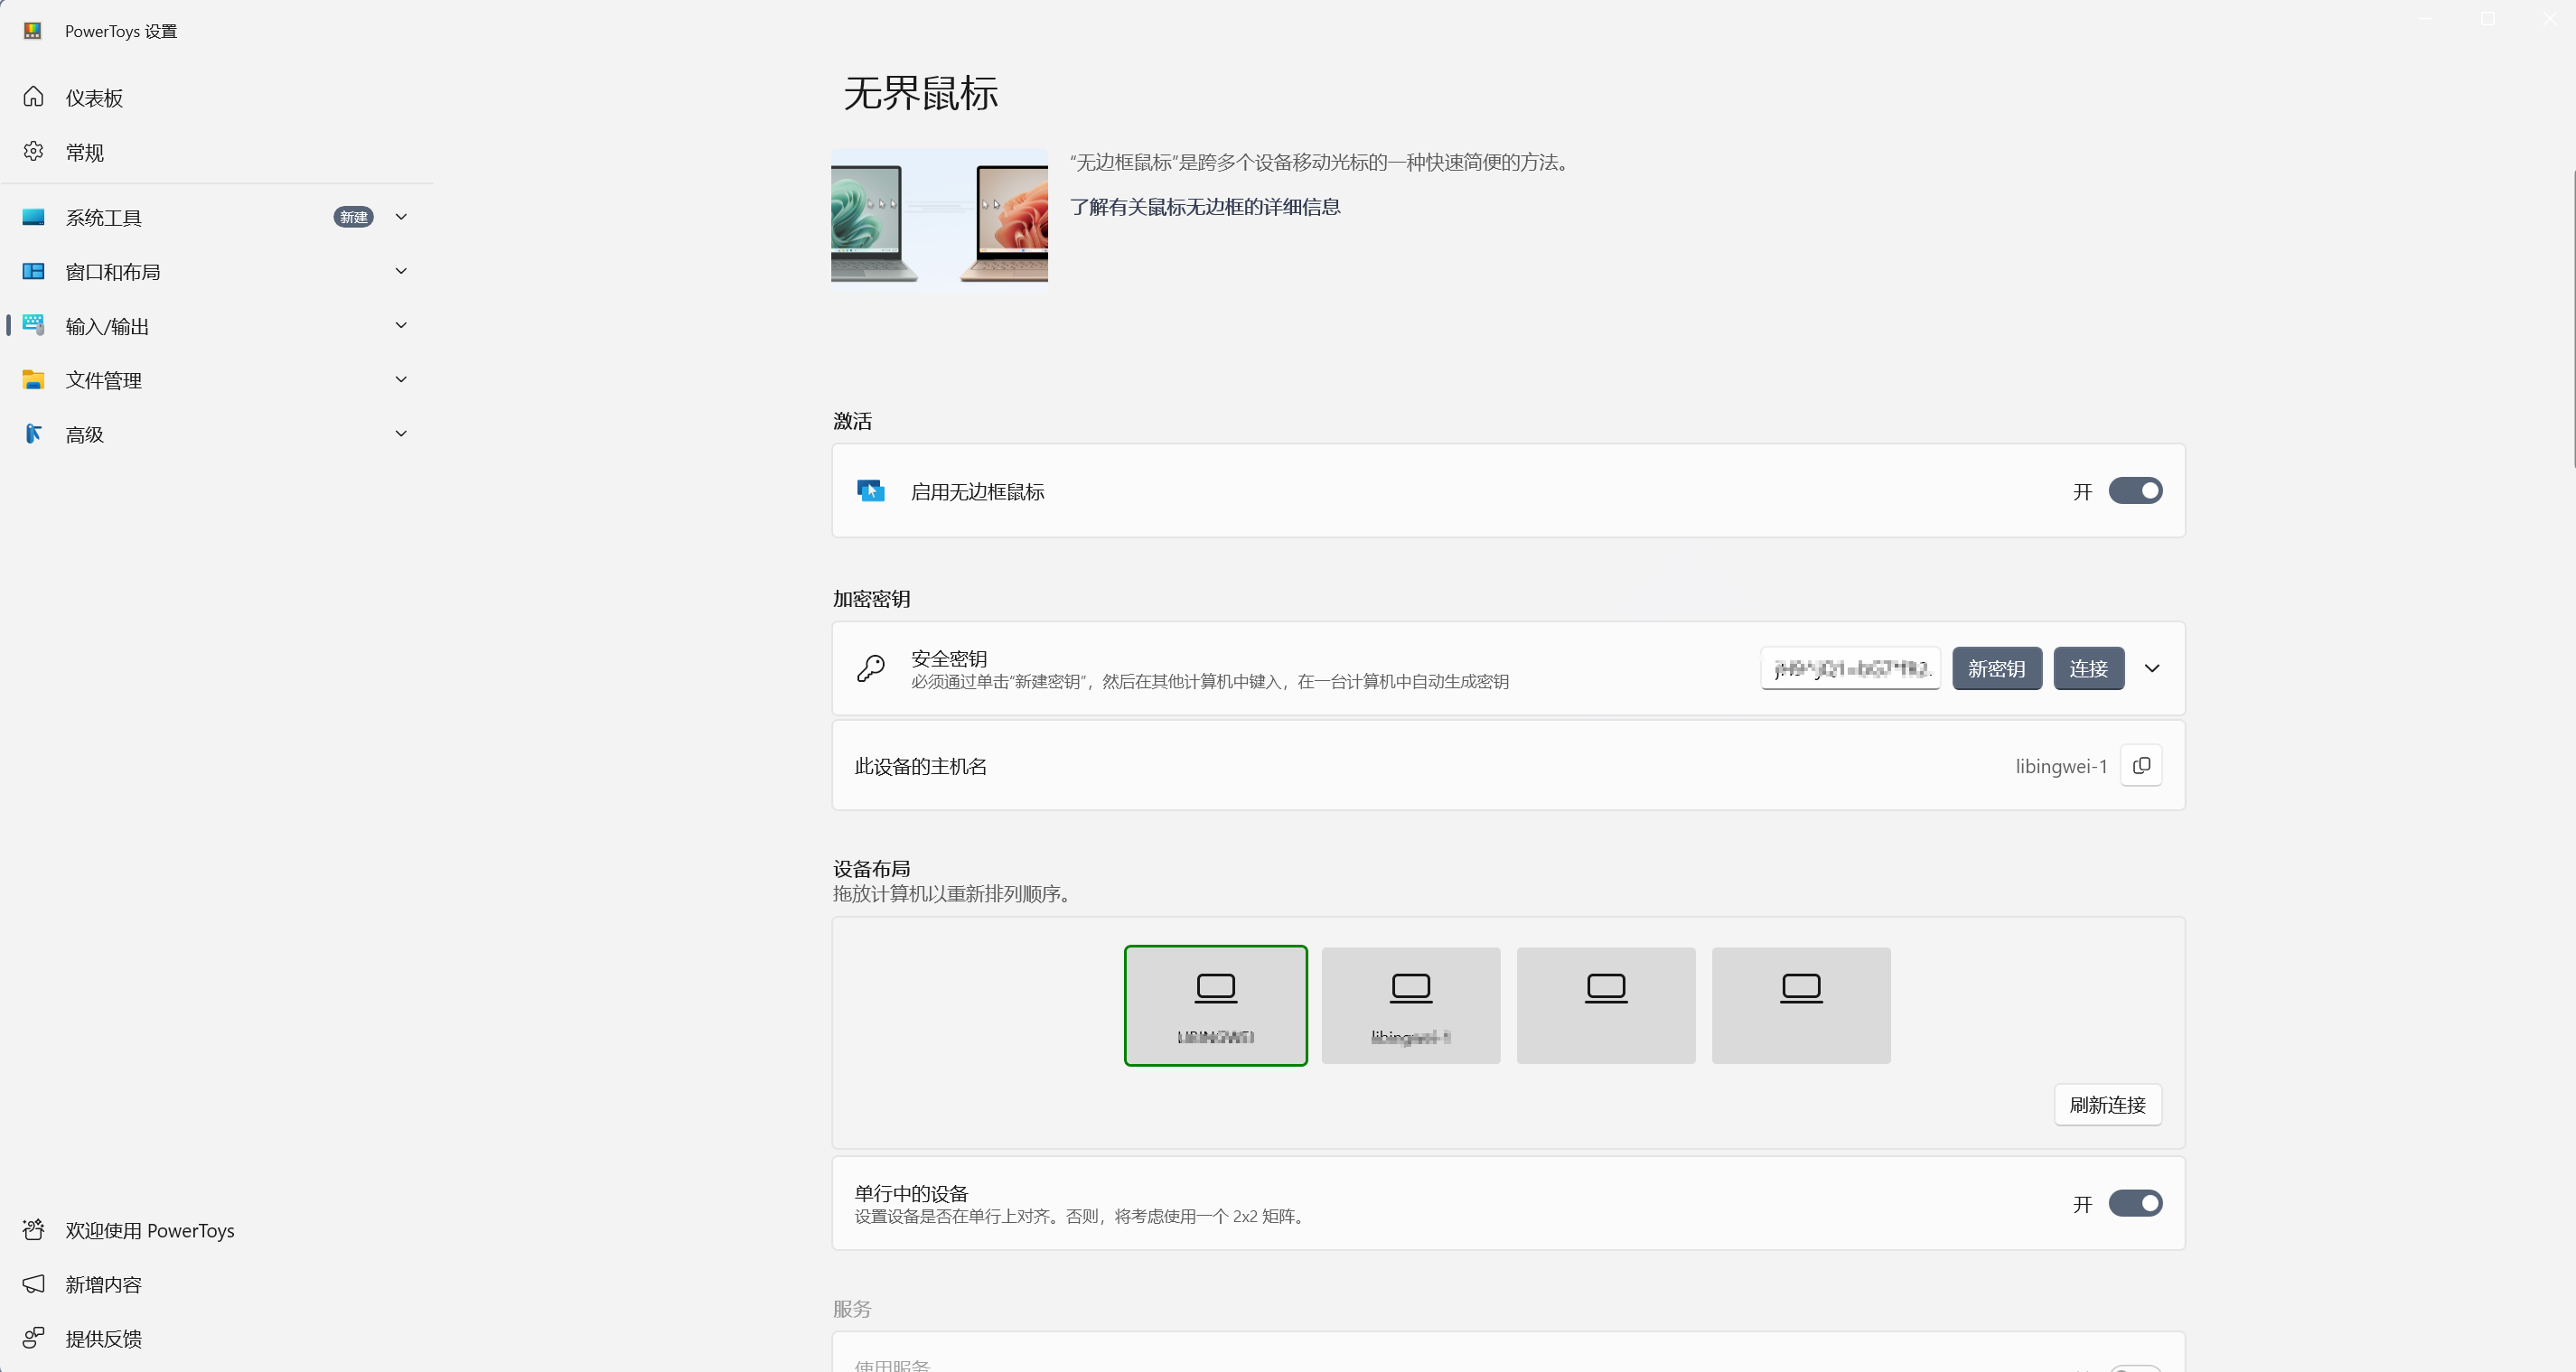Click the 系统工具 monitor icon
Viewport: 2576px width, 1372px height.
click(33, 217)
